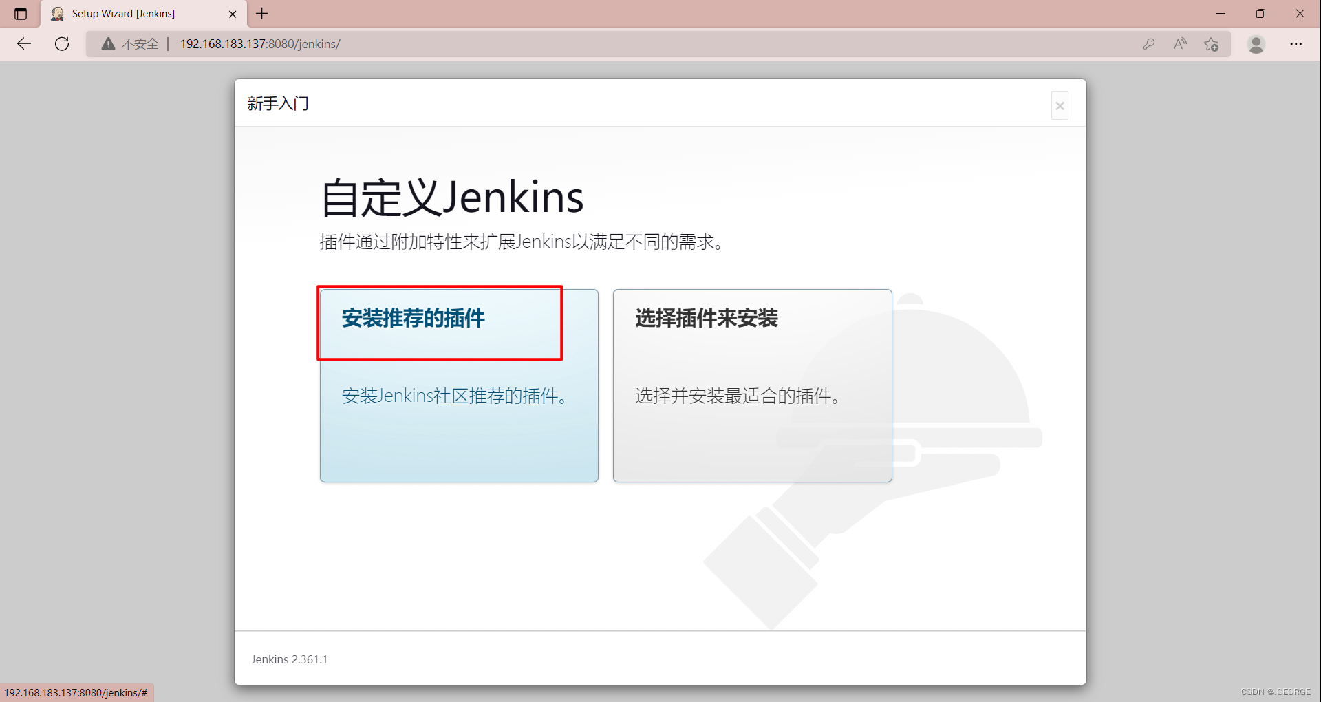Click the 新手入门 dialog title
Image resolution: width=1321 pixels, height=702 pixels.
278,103
